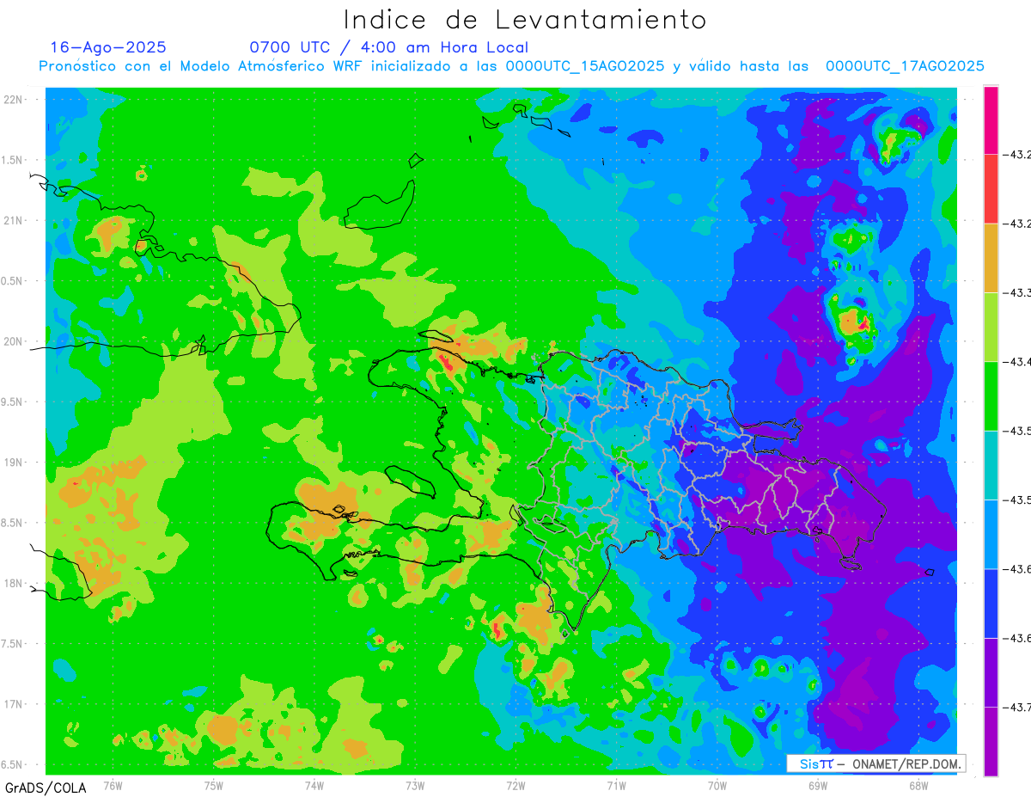Click the '71W' longitude label
This screenshot has width=1031, height=797.
coord(616,784)
